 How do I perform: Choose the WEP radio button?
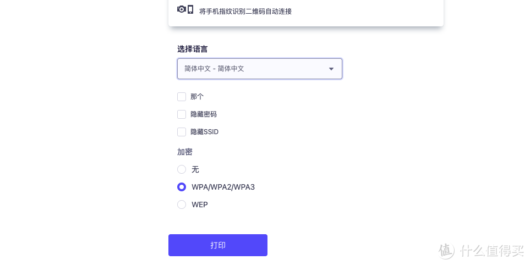(x=182, y=205)
